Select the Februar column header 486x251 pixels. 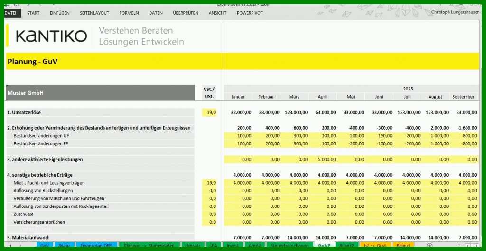pyautogui.click(x=266, y=97)
